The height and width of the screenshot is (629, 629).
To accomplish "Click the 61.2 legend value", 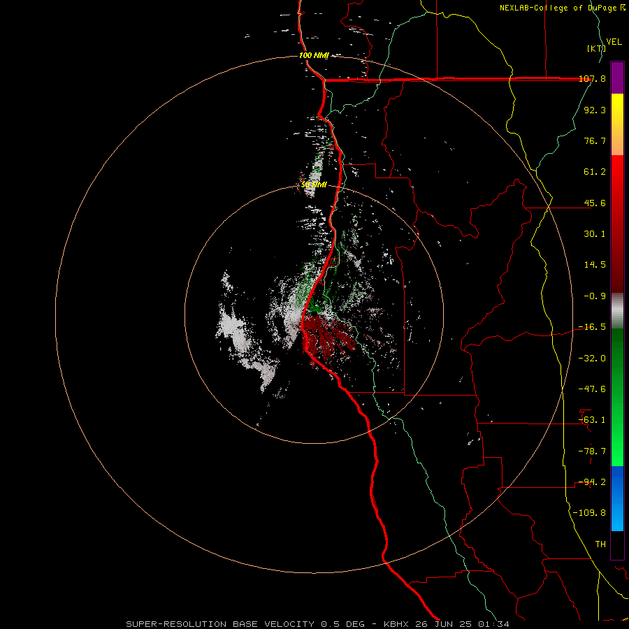I will 595,172.
